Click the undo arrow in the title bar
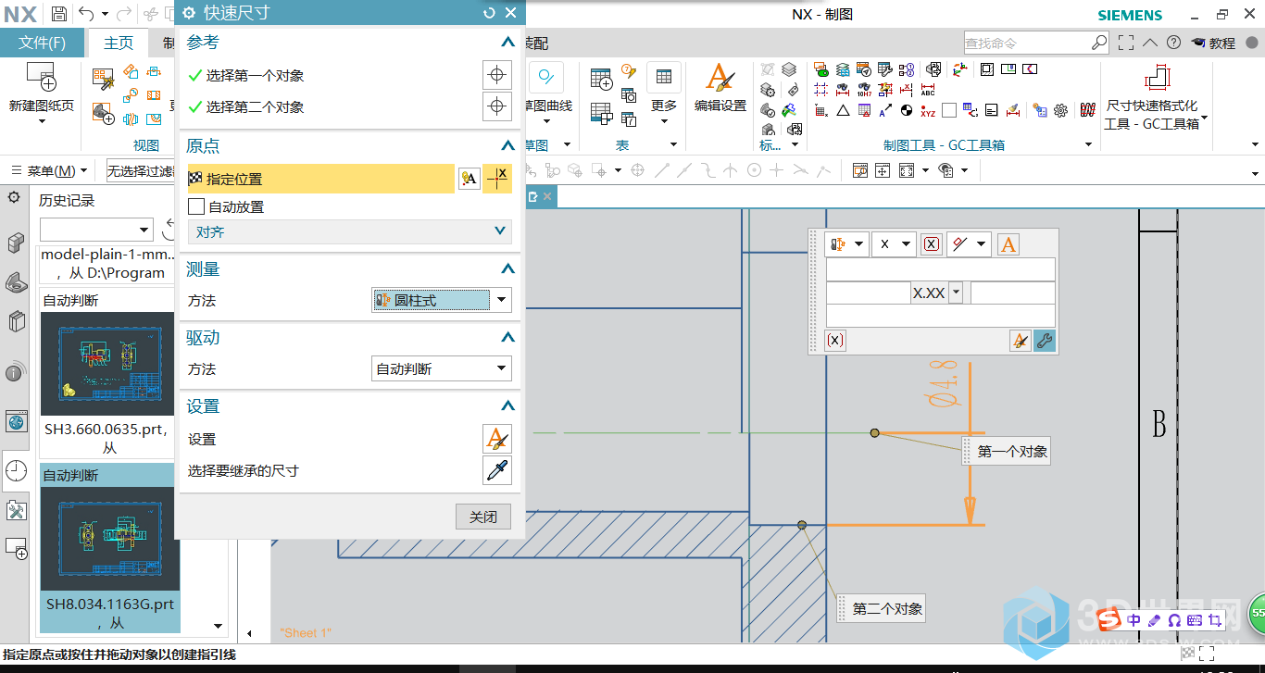Viewport: 1265px width, 673px height. click(86, 14)
